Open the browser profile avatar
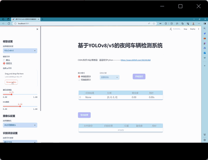 tap(193, 24)
